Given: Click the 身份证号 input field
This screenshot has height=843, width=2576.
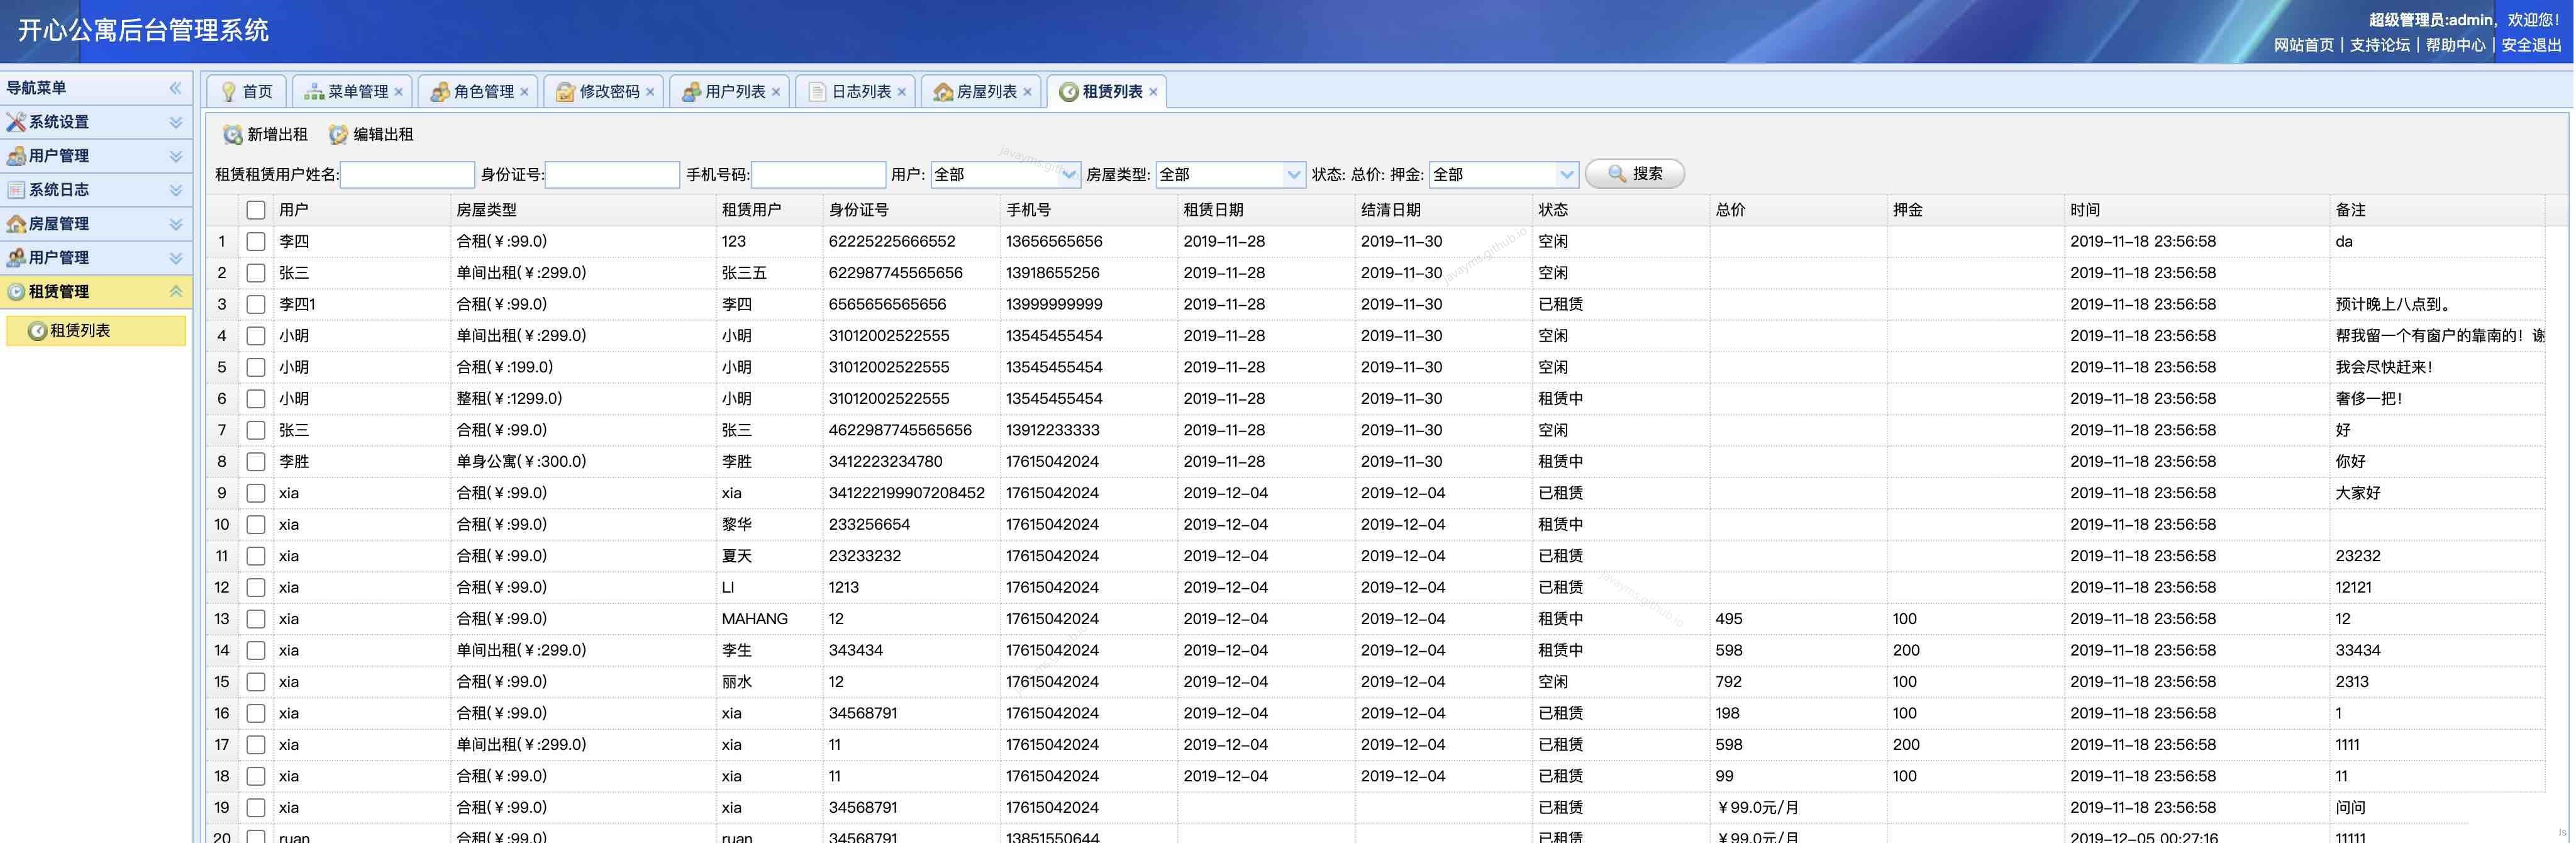Looking at the screenshot, I should [612, 175].
